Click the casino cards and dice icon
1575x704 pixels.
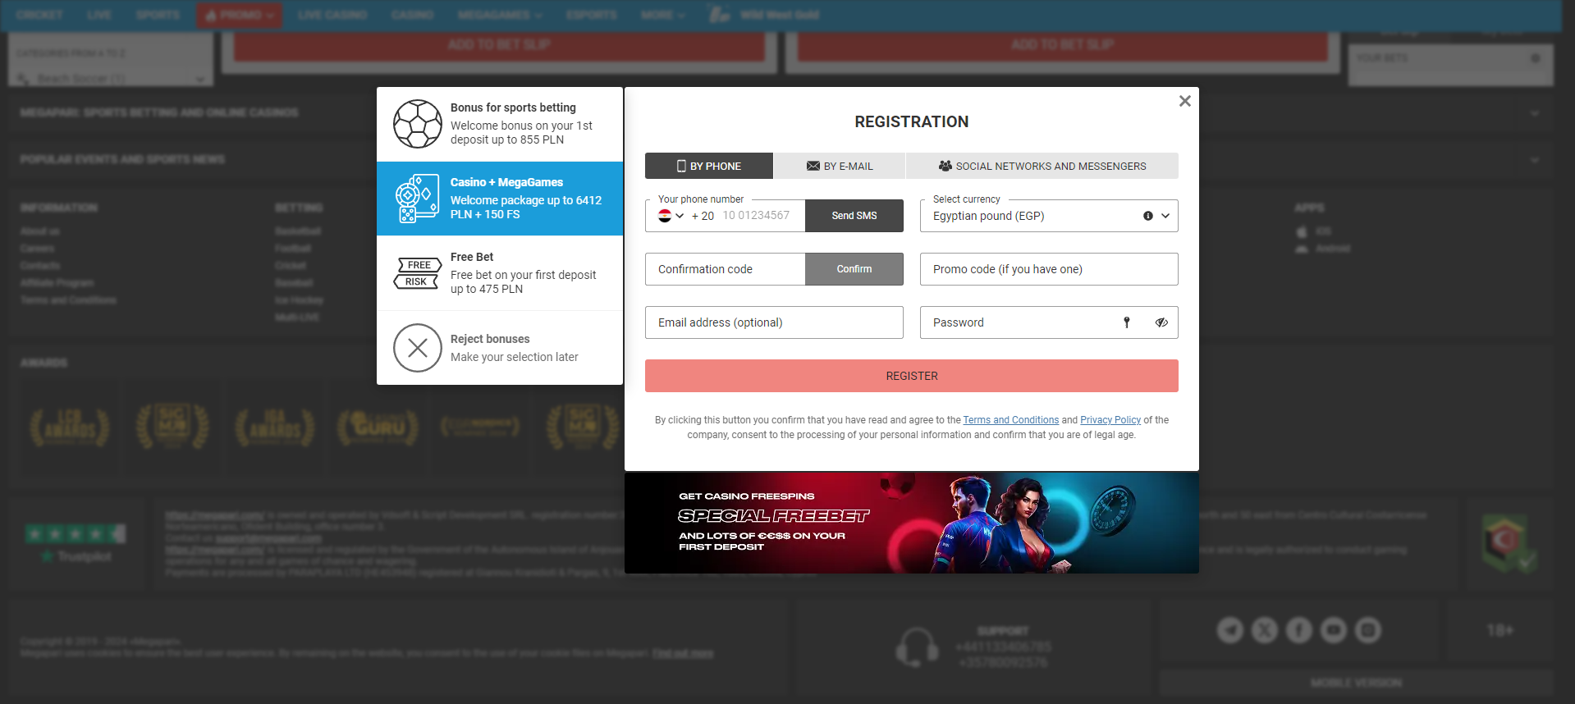418,199
